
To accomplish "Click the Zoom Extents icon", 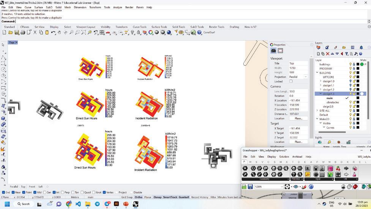I will click(x=84, y=32).
